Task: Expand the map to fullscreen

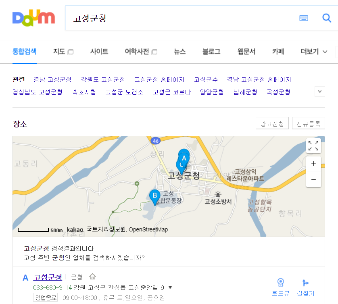Action: pos(313,146)
